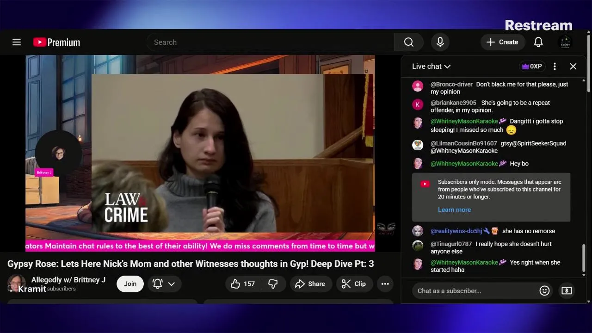Screen dimensions: 592x333
Task: Open more video actions ellipsis
Action: (385, 284)
